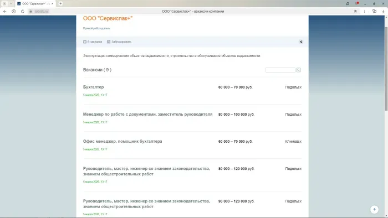Open a new browser tab
This screenshot has height=218, width=388.
click(60, 4)
